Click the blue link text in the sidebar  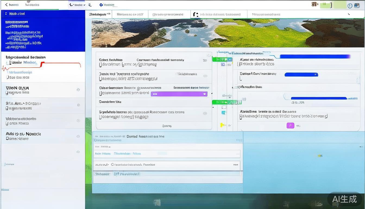point(30,63)
